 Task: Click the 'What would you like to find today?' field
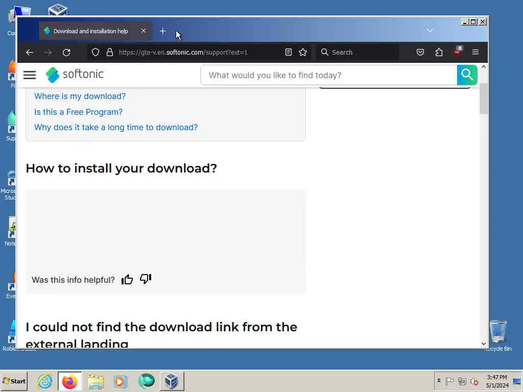(329, 75)
